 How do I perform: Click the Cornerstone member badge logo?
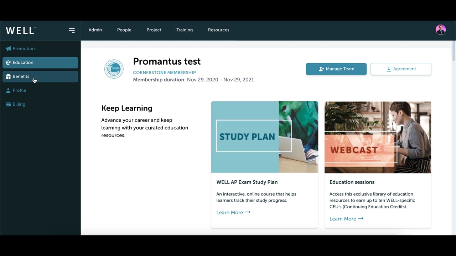(114, 69)
